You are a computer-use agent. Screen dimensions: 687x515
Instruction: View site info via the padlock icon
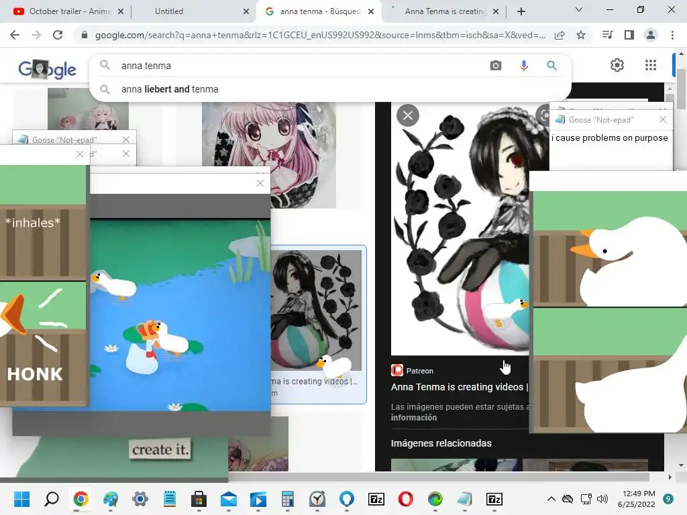pyautogui.click(x=85, y=35)
